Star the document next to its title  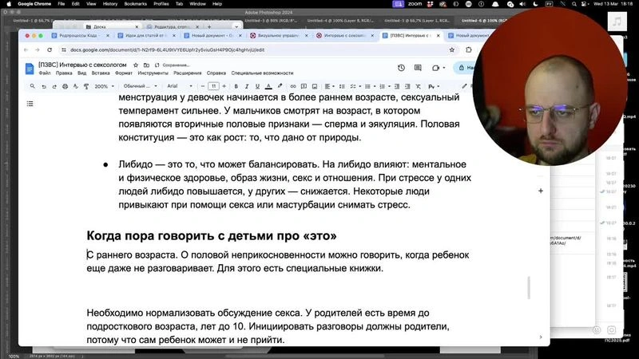136,65
